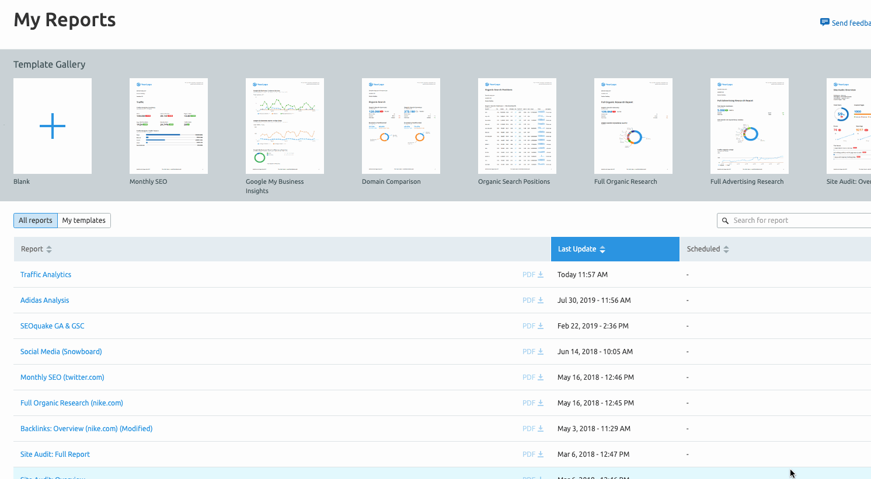Image resolution: width=871 pixels, height=479 pixels.
Task: Sort table by Report name column
Action: pos(36,249)
